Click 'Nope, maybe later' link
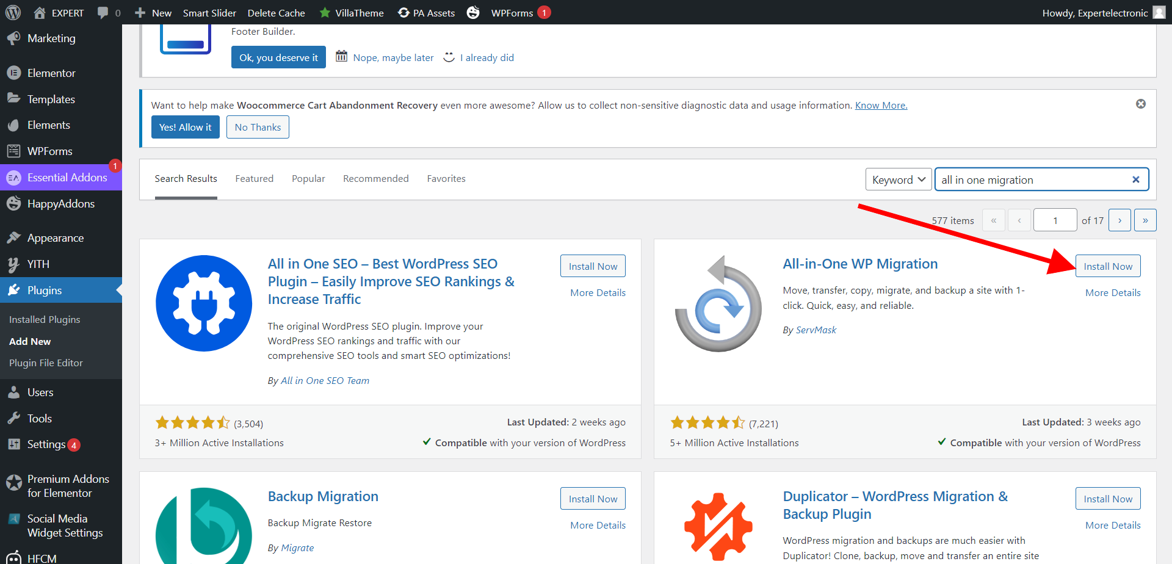 (393, 58)
